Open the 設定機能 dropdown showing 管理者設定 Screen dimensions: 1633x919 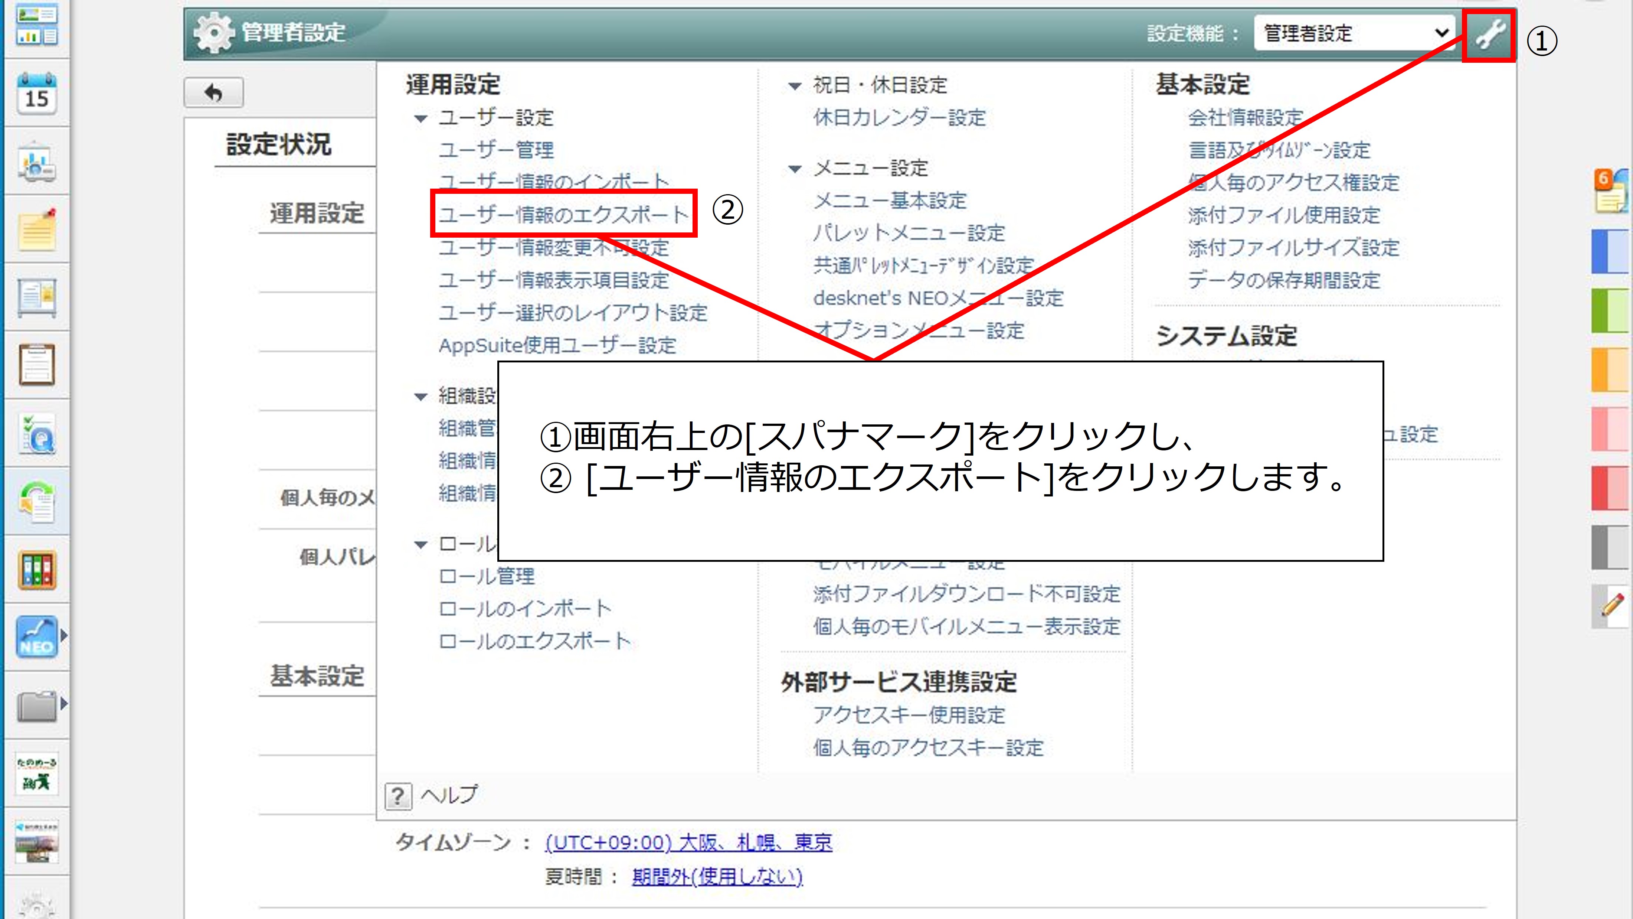[x=1355, y=33]
